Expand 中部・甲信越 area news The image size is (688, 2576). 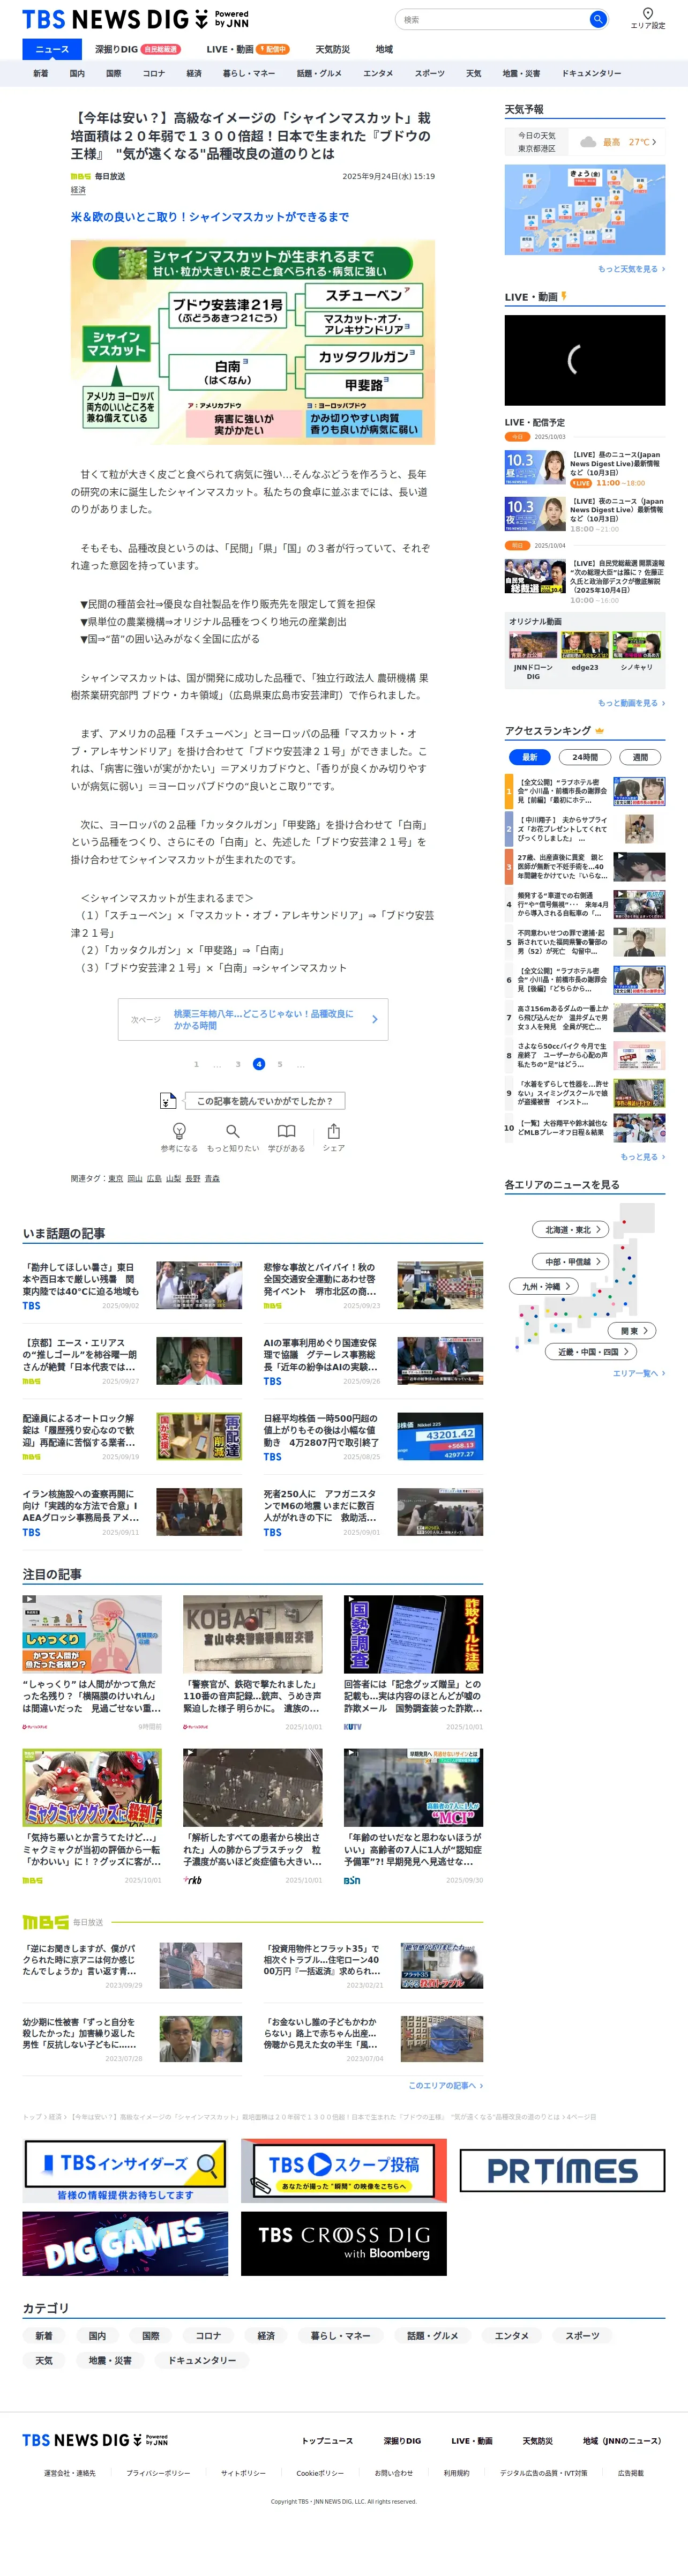pyautogui.click(x=571, y=1261)
